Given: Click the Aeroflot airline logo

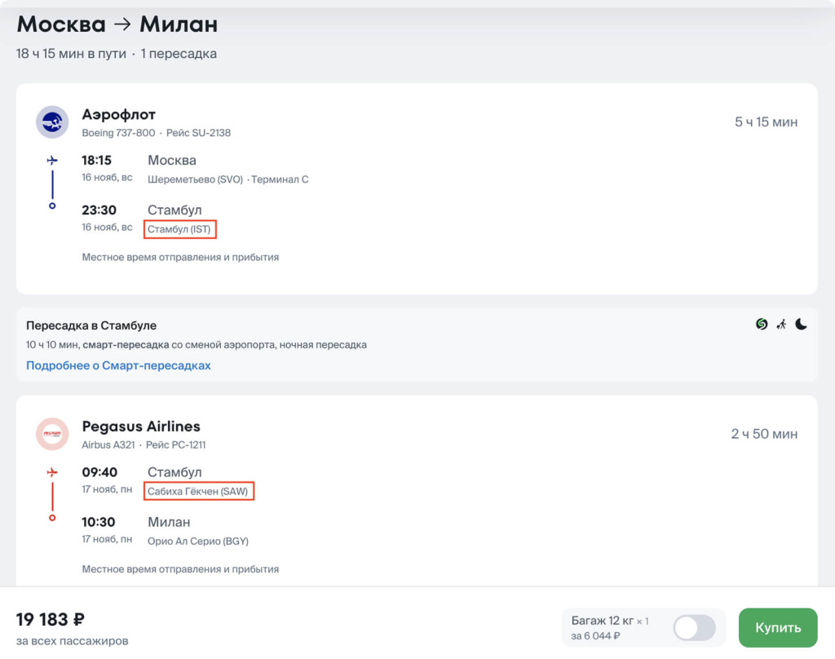Looking at the screenshot, I should click(52, 122).
